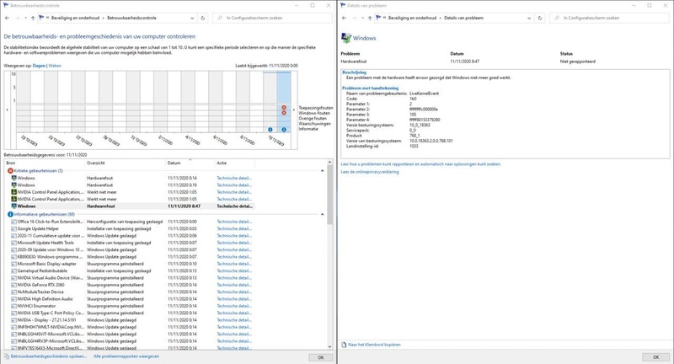674x364 pixels.
Task: Click the back arrow in Details van probleem window
Action: point(344,18)
